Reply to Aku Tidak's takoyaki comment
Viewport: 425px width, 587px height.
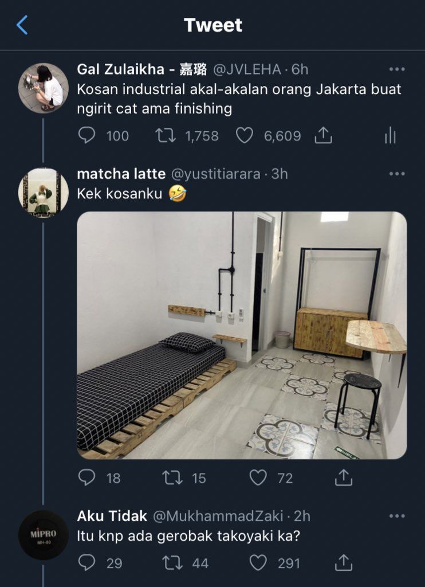point(87,563)
